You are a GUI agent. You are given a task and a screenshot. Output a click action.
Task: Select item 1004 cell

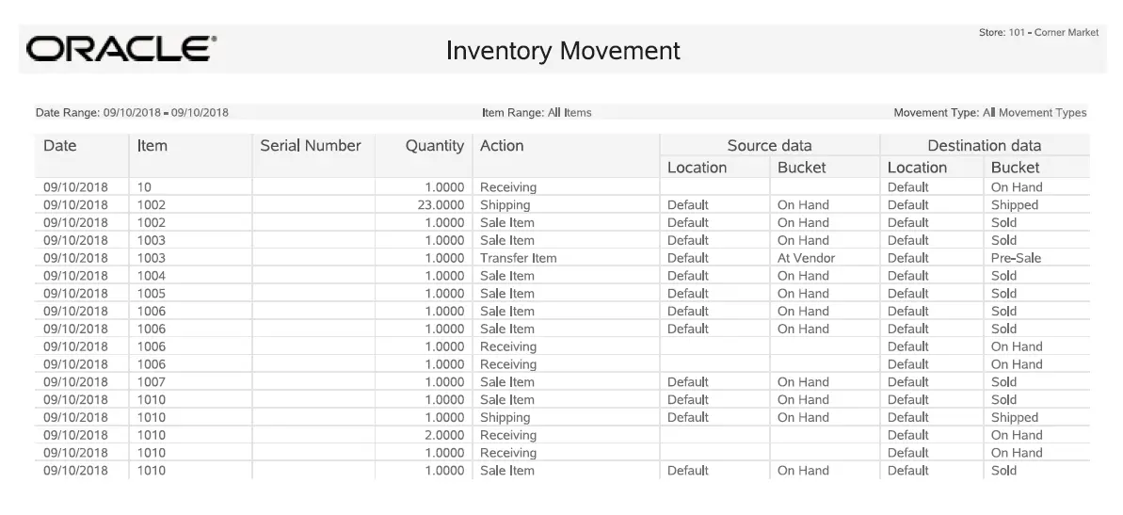click(x=152, y=276)
